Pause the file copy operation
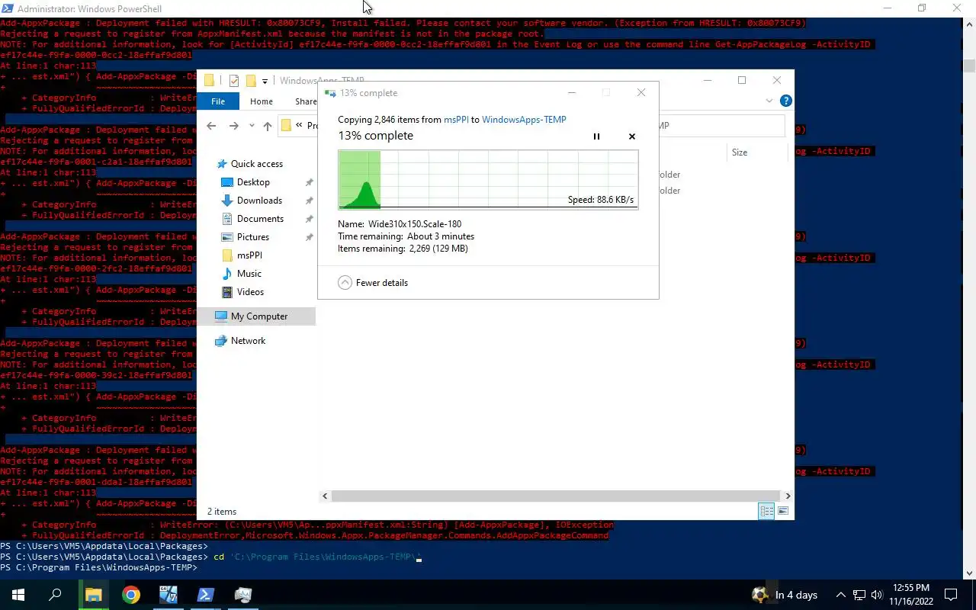This screenshot has height=610, width=976. [x=596, y=136]
